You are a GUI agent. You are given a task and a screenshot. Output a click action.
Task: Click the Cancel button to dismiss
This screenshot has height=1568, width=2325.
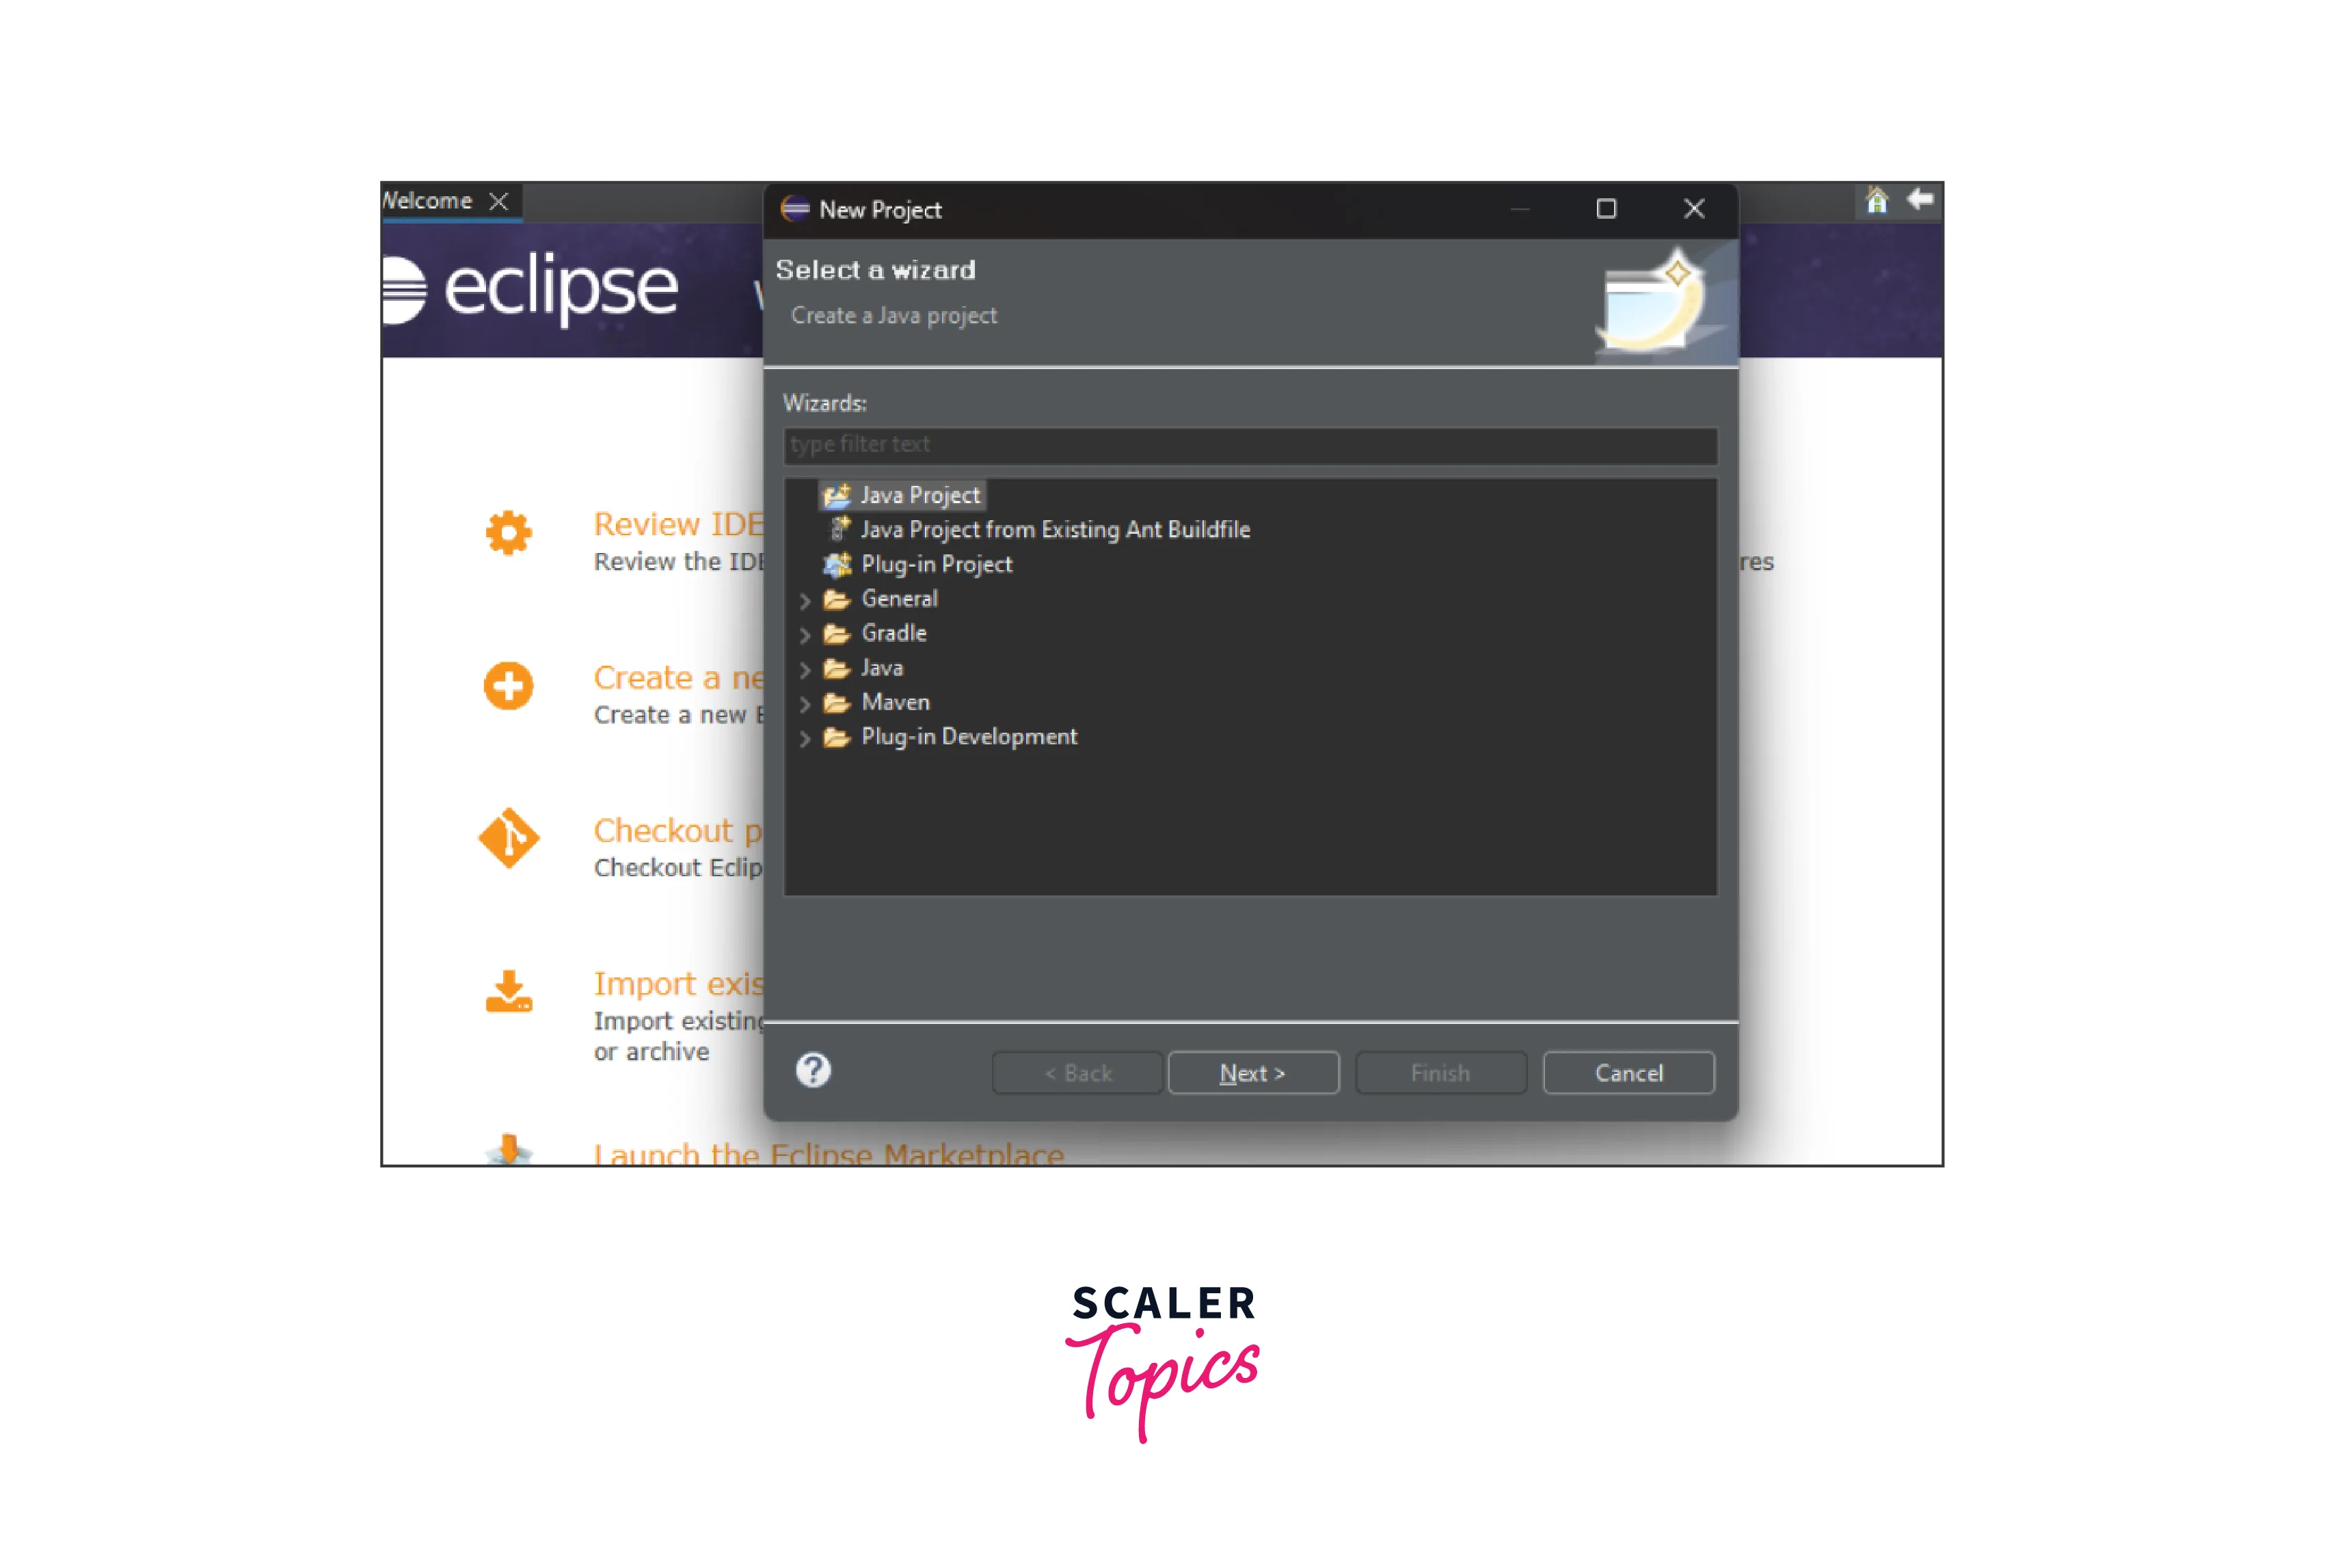pyautogui.click(x=1627, y=1072)
